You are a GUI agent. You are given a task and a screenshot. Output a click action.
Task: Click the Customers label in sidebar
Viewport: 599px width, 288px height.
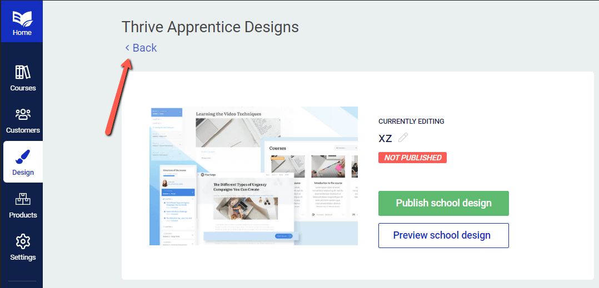[x=23, y=130]
